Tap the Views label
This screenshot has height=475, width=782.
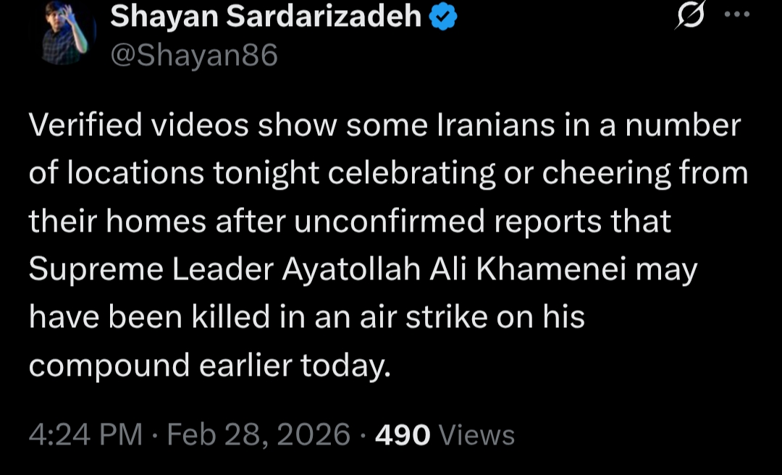[x=476, y=435]
